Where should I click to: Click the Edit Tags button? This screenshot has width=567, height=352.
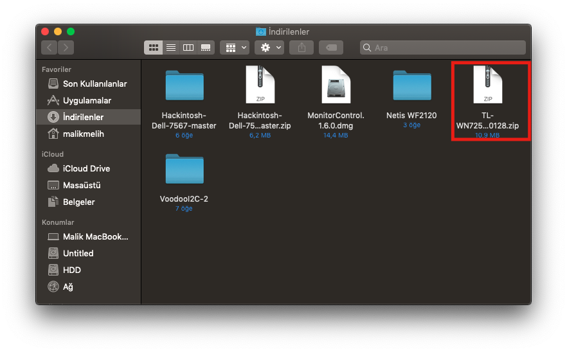tap(330, 48)
